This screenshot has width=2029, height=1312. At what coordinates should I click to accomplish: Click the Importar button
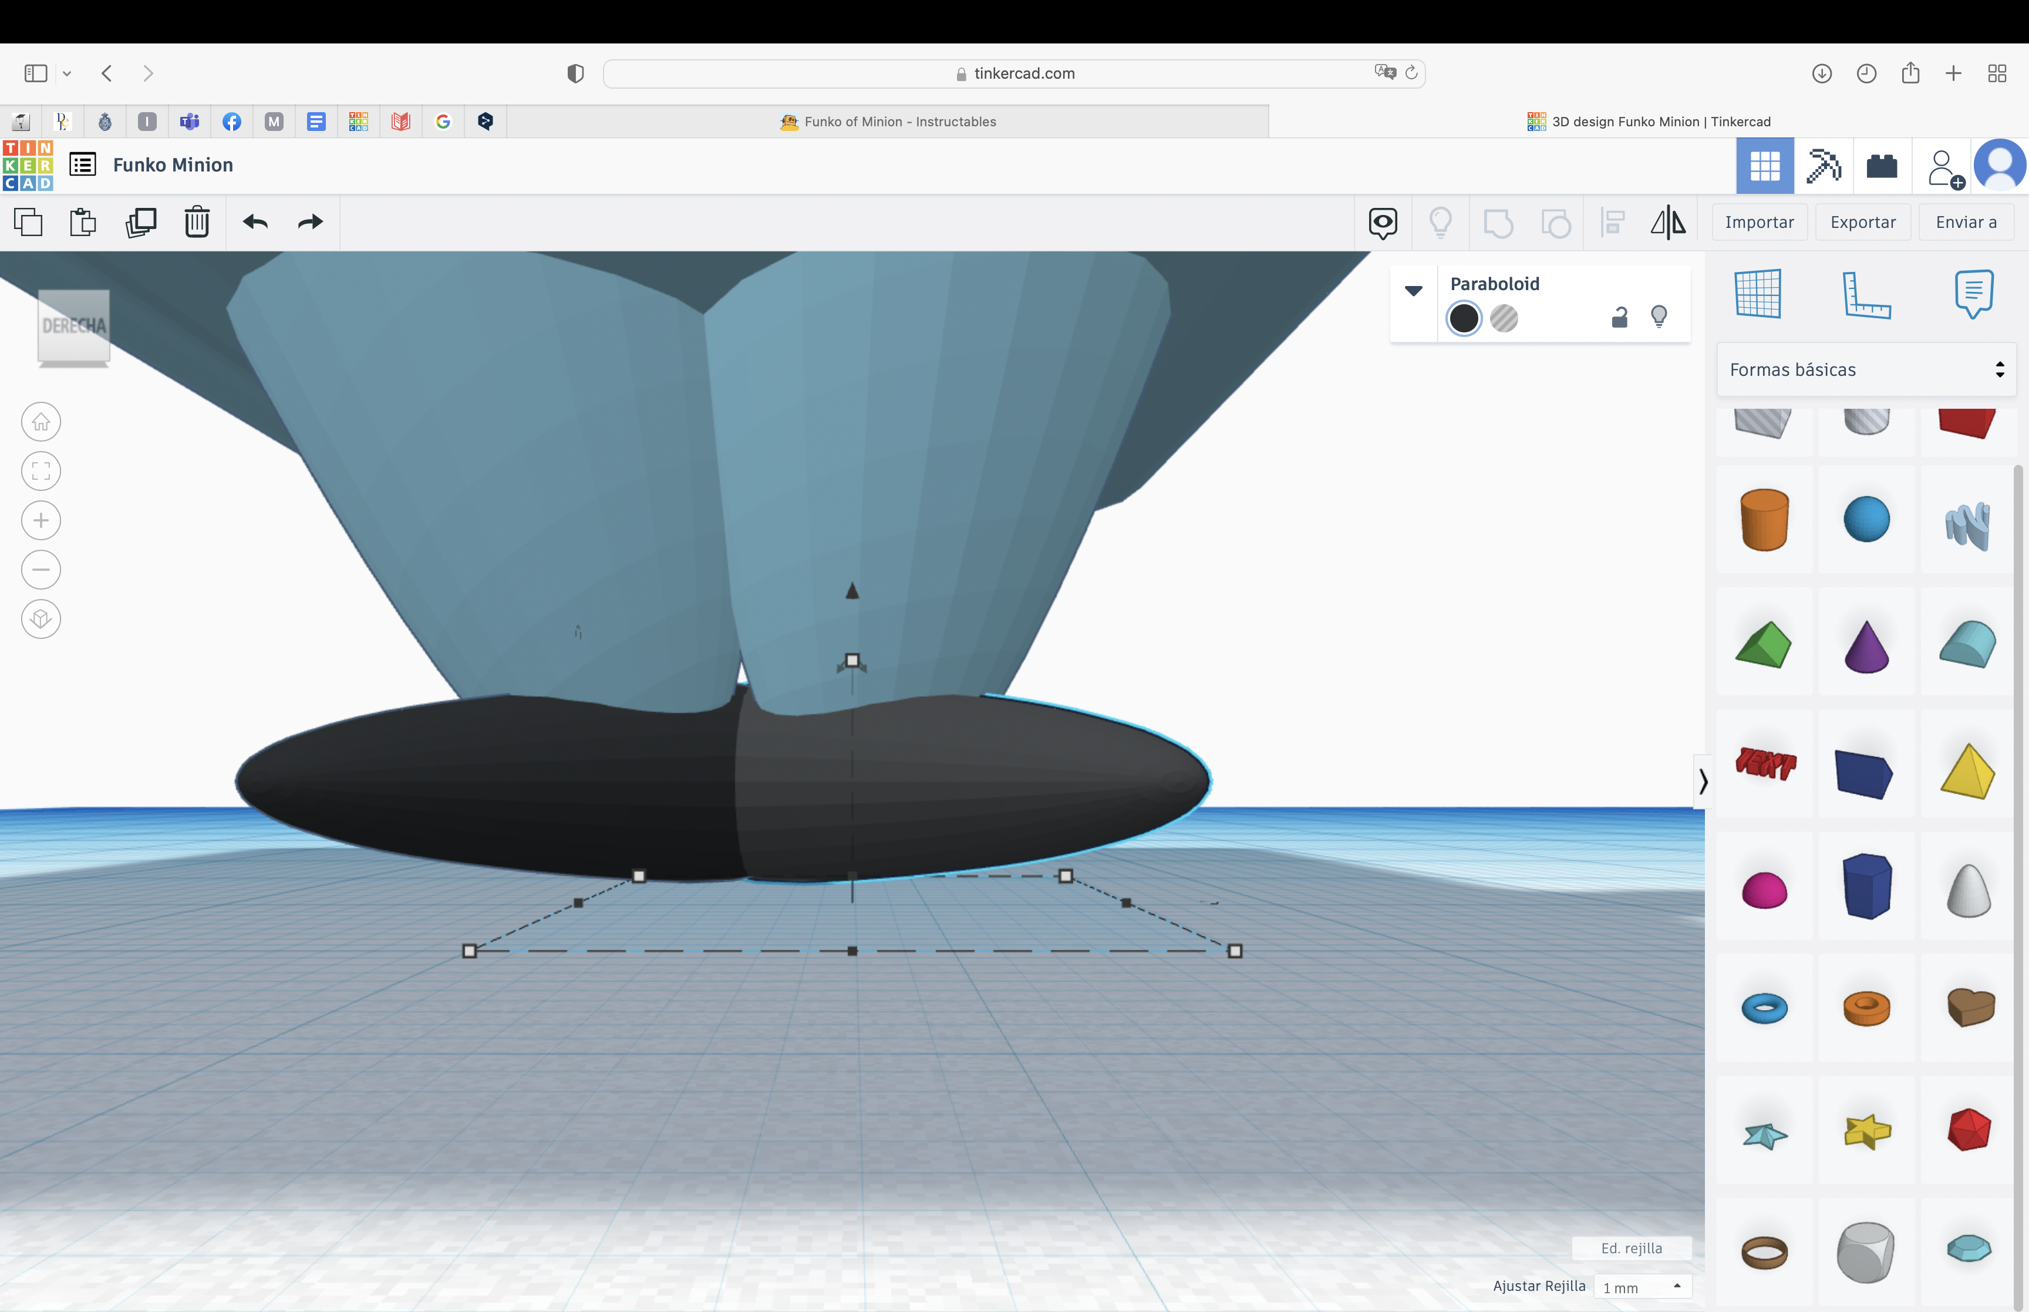[x=1759, y=223]
